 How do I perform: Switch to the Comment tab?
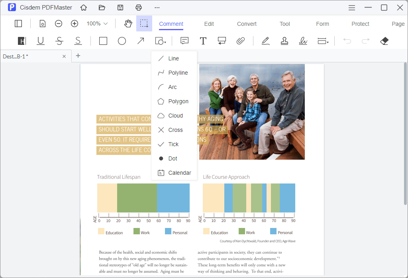(171, 24)
